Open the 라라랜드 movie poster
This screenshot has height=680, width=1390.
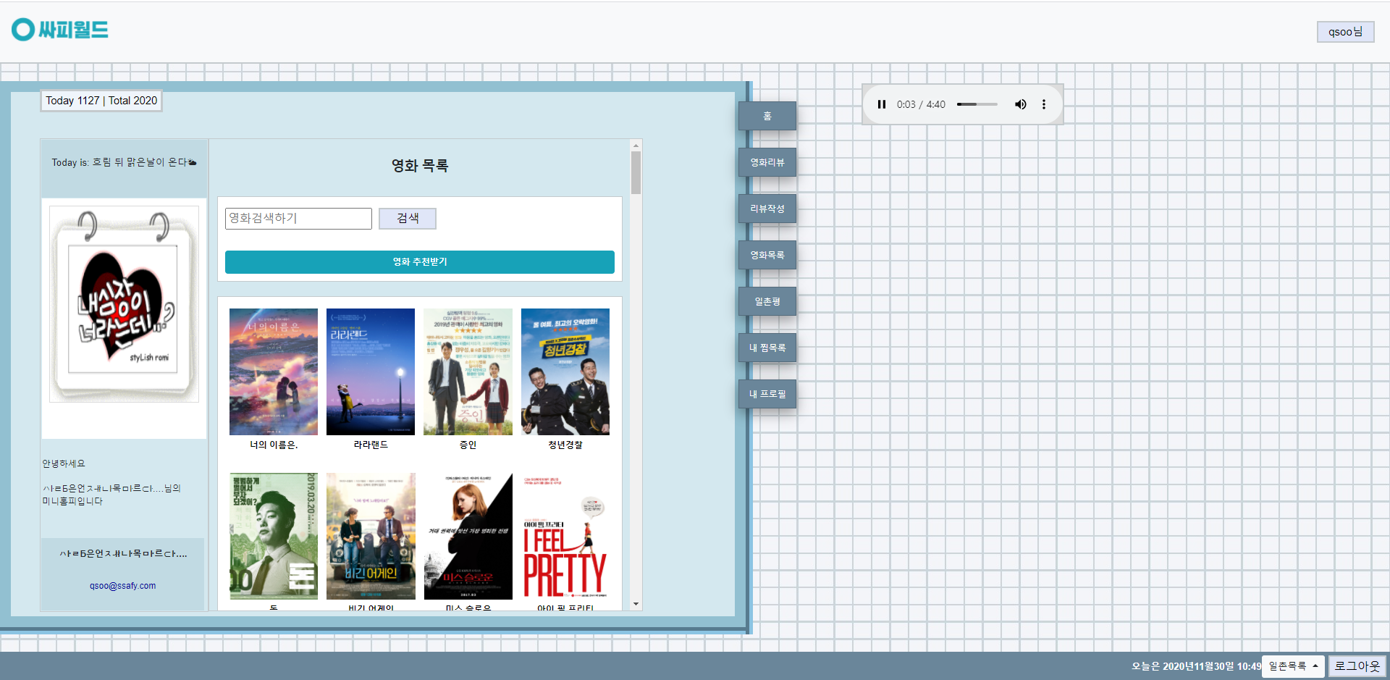[371, 372]
